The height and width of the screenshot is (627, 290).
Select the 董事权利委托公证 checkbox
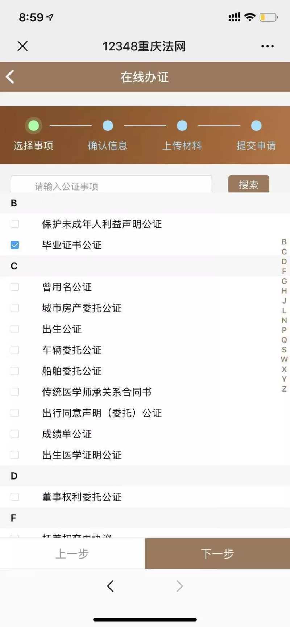click(15, 497)
